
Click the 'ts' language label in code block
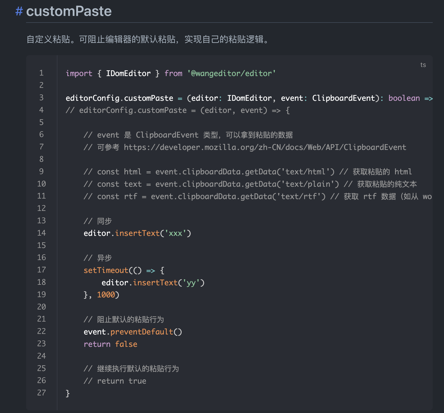[423, 65]
